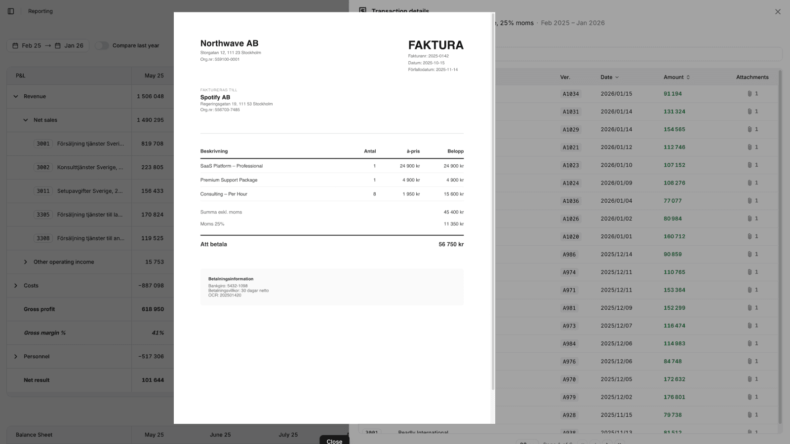
Task: Click the calendar icon beside Jan 26
Action: (58, 45)
